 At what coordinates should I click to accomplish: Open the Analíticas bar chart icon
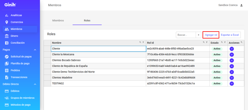tap(7, 15)
